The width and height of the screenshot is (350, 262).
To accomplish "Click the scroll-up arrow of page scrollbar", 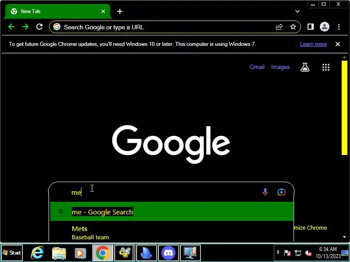I will coord(344,57).
